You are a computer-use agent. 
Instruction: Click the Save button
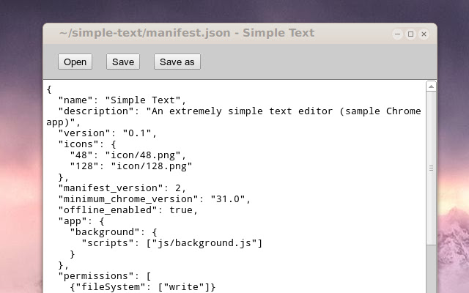123,62
